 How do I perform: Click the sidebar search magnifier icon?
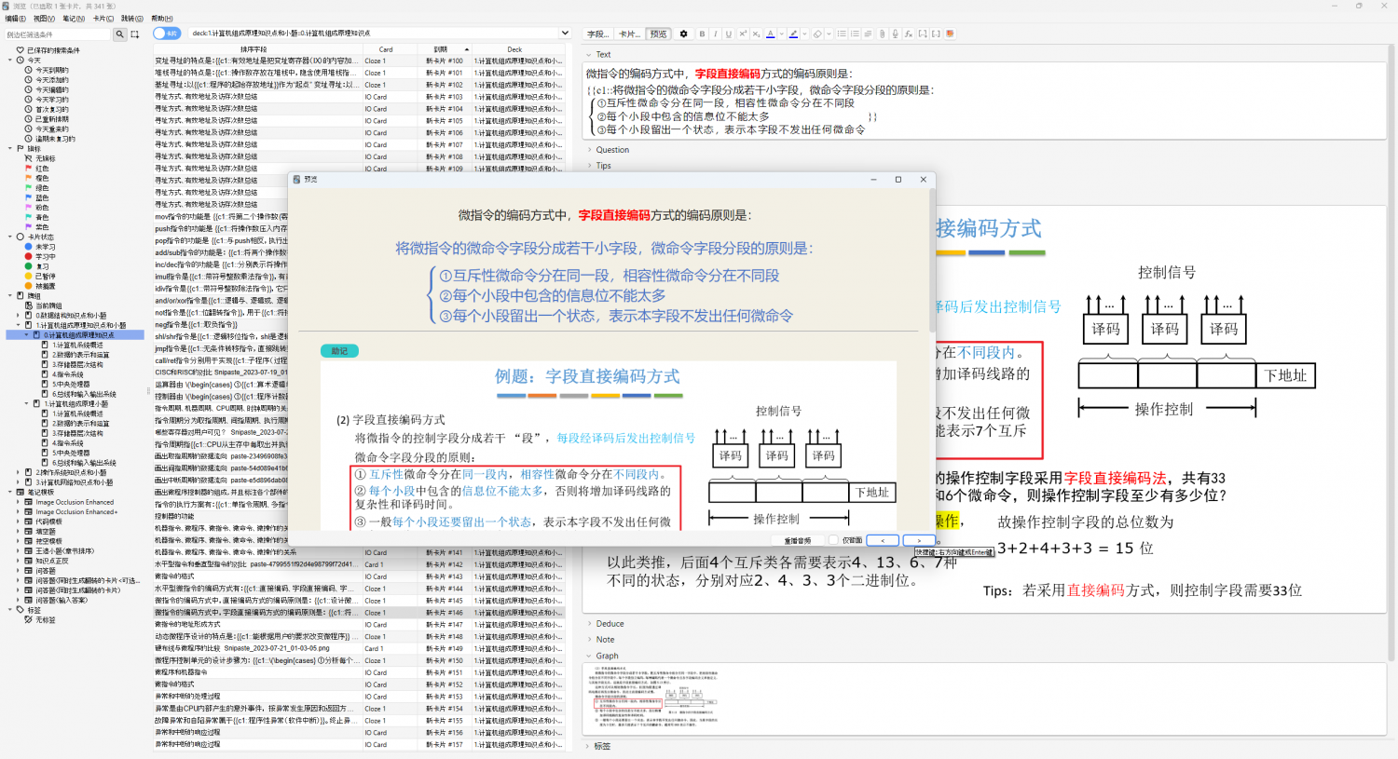pos(119,34)
